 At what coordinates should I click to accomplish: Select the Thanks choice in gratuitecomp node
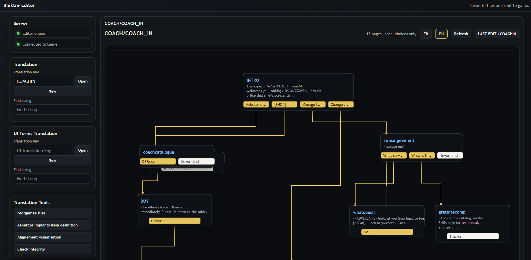click(473, 236)
